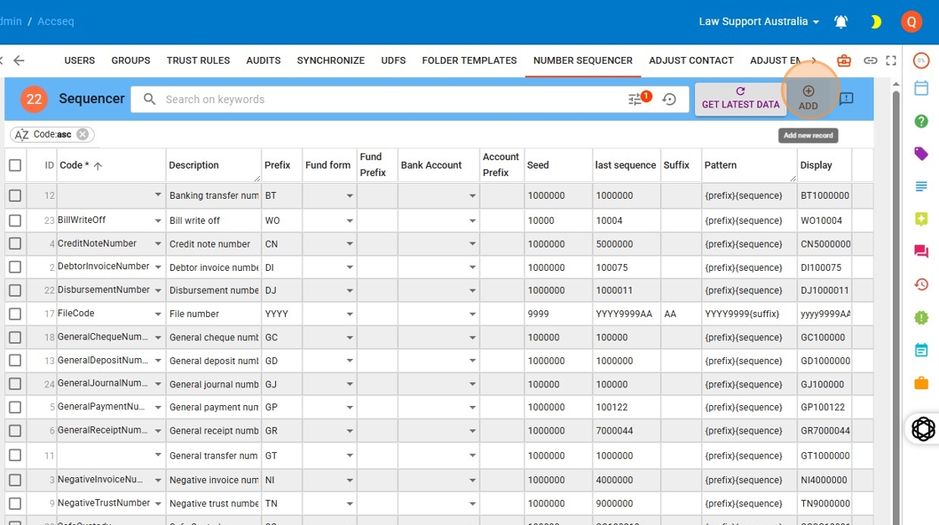Select the FileCode row checkbox

click(x=15, y=314)
